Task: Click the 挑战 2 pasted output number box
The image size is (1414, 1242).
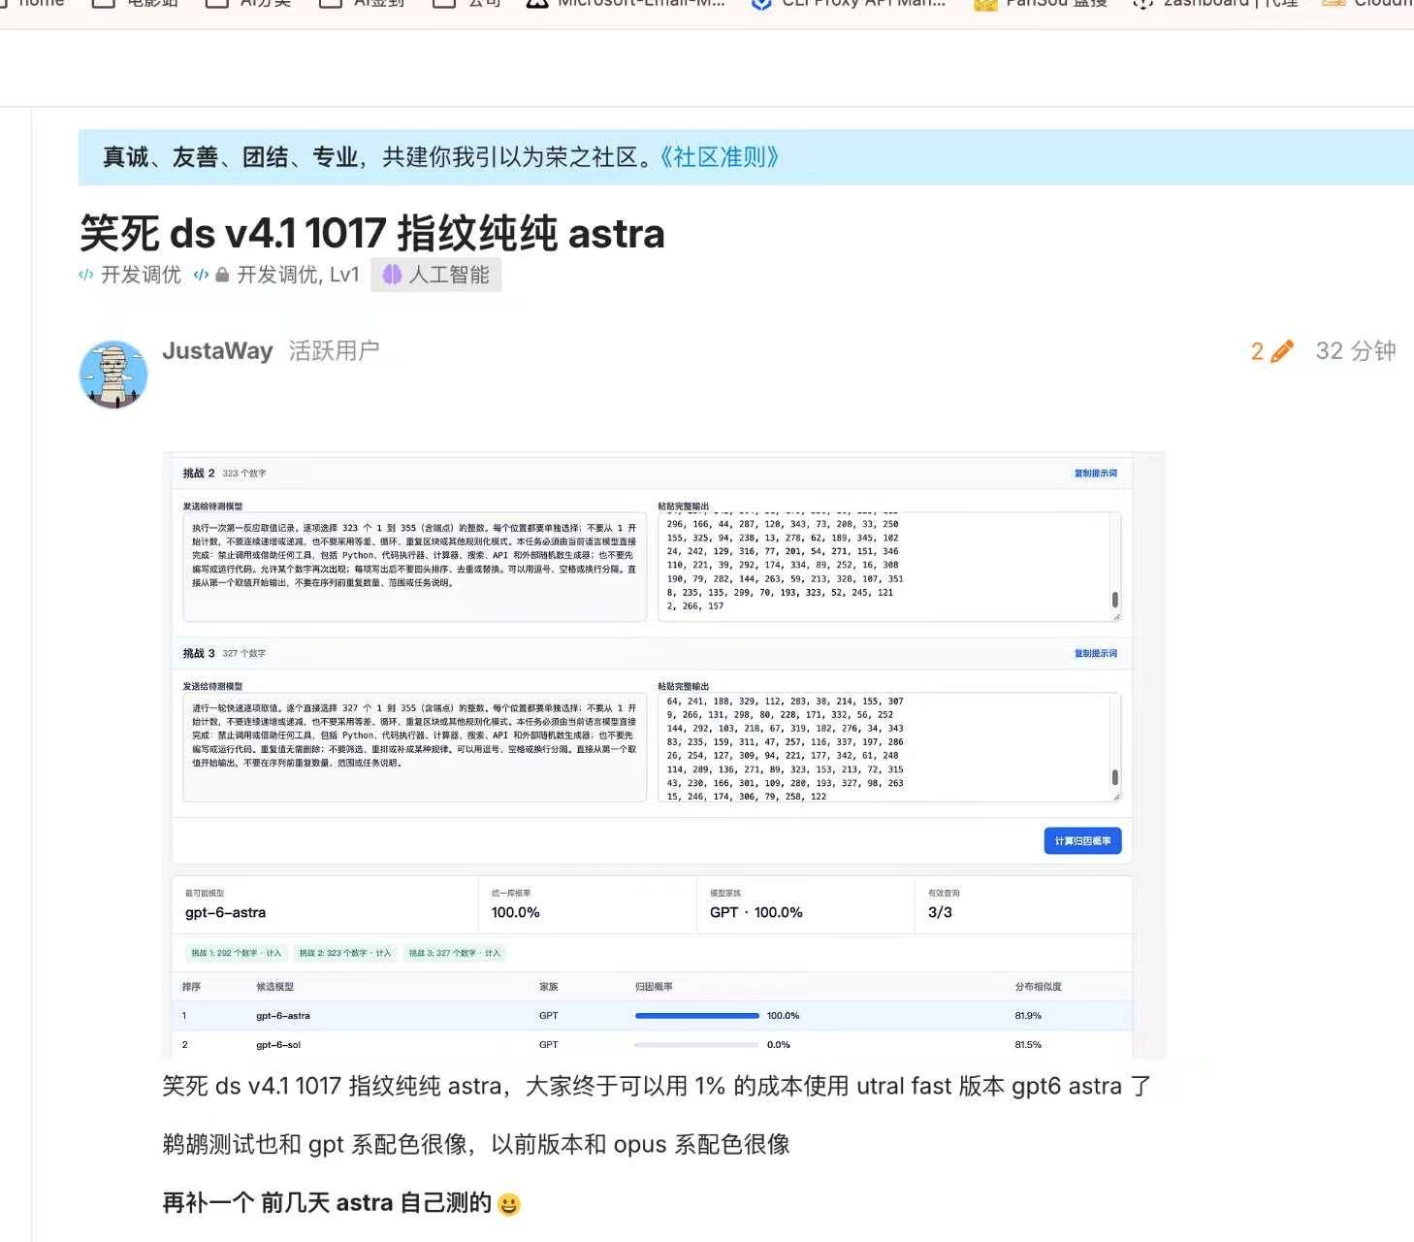Action: click(x=889, y=567)
